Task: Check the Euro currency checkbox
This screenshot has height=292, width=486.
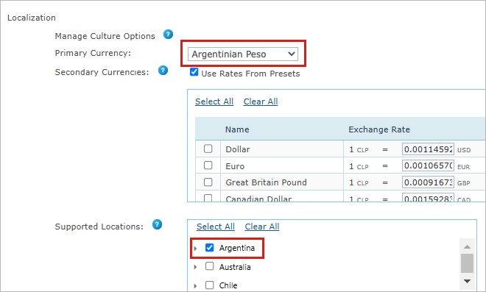Action: tap(208, 165)
